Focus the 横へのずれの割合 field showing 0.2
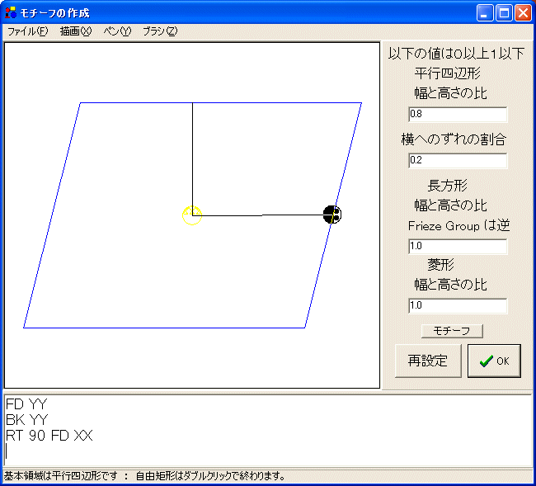Screen dimensions: 536x486 pyautogui.click(x=457, y=161)
